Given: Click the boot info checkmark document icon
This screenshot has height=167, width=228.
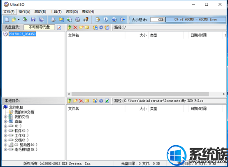Looking at the screenshot, I should [x=59, y=28].
